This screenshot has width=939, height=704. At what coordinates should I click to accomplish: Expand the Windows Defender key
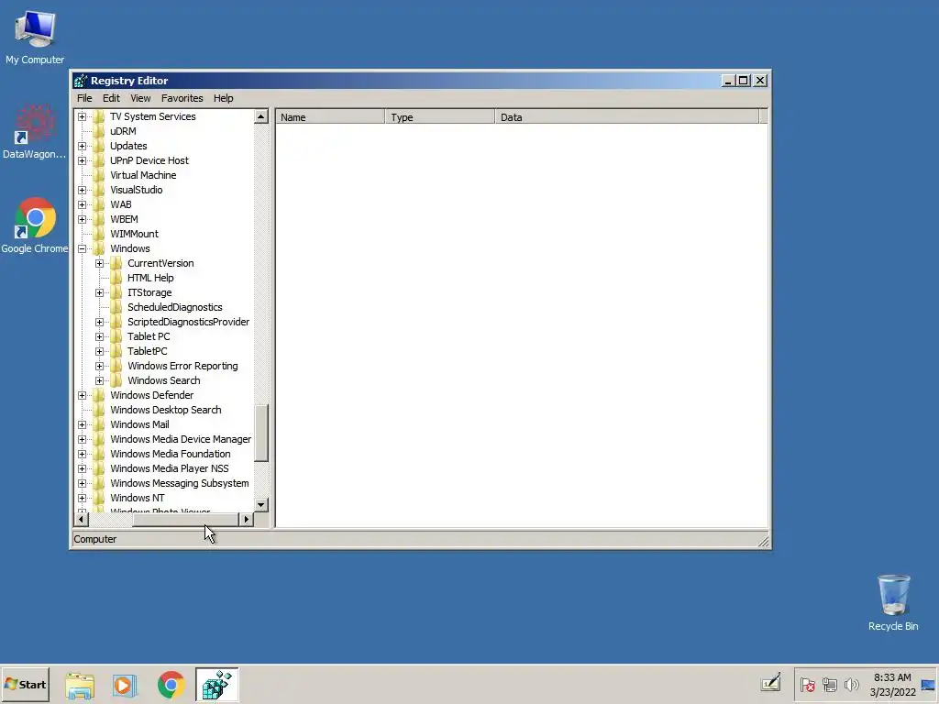[82, 395]
